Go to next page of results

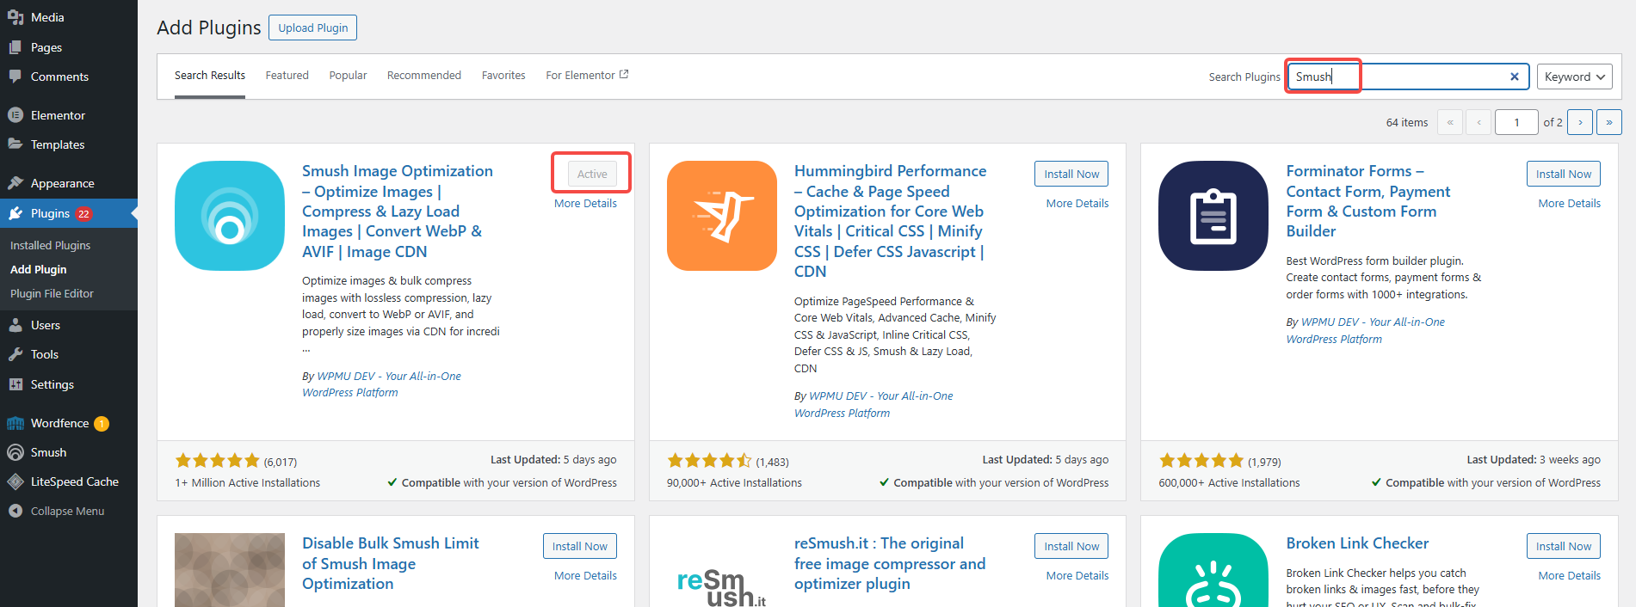click(x=1580, y=122)
